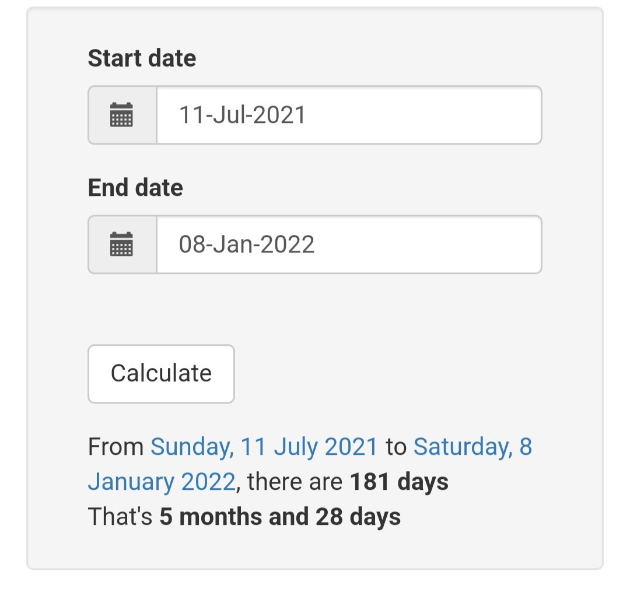Open the End date calendar picker icon
The height and width of the screenshot is (599, 630).
(121, 244)
